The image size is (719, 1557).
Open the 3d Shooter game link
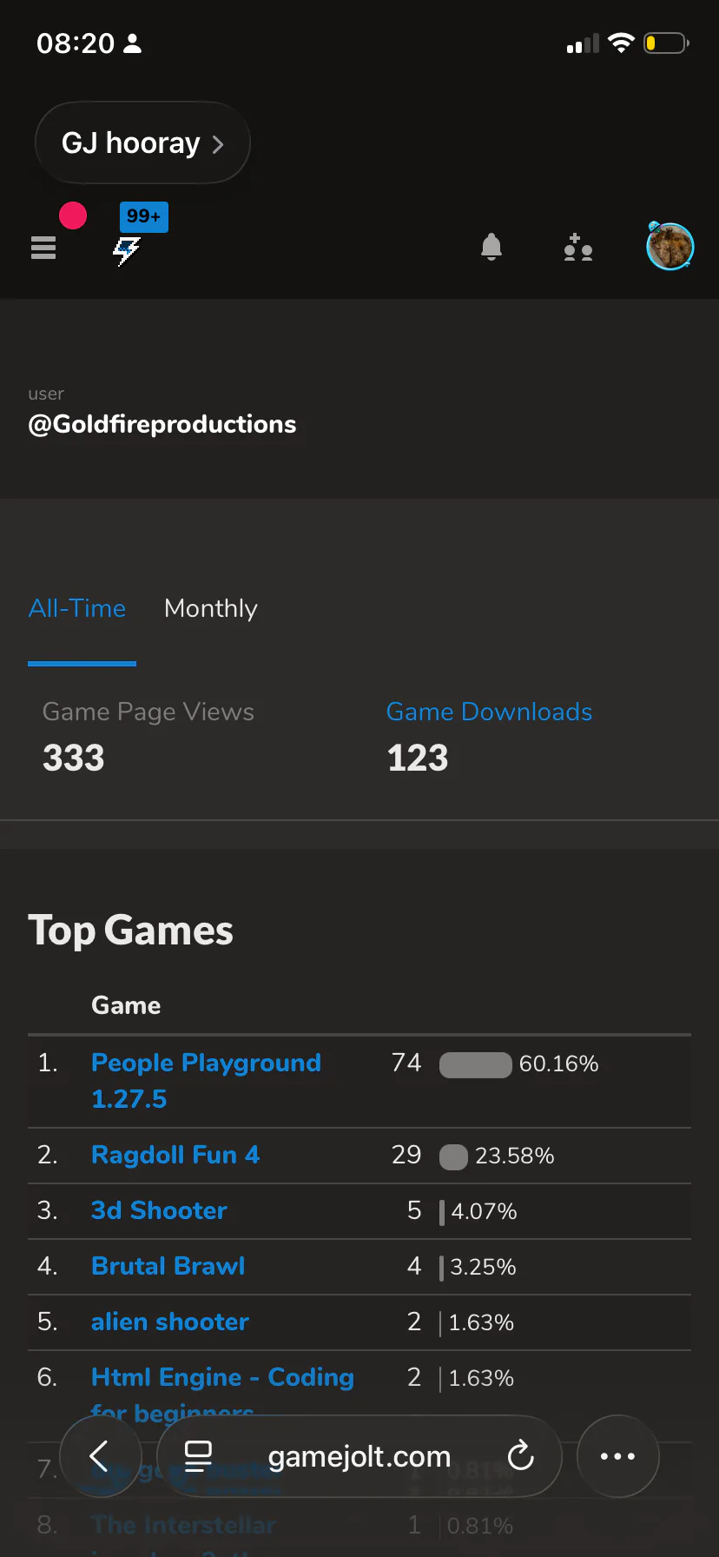pos(159,1210)
